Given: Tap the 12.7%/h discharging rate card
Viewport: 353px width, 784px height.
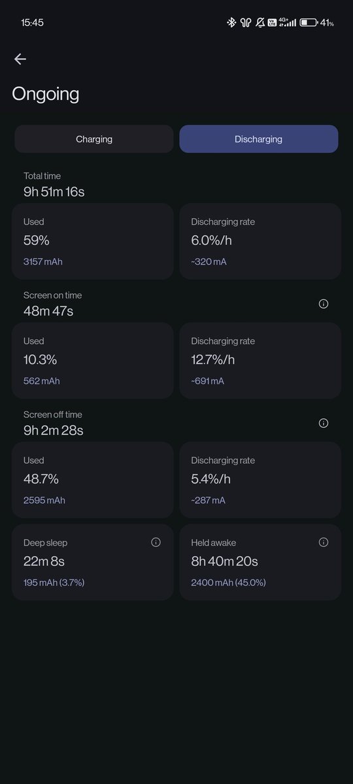Looking at the screenshot, I should pos(260,361).
